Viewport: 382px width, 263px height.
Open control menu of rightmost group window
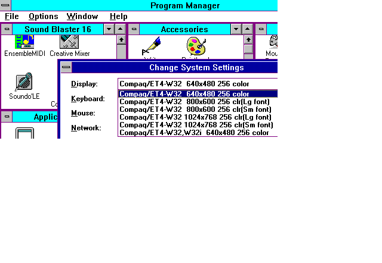pos(261,29)
